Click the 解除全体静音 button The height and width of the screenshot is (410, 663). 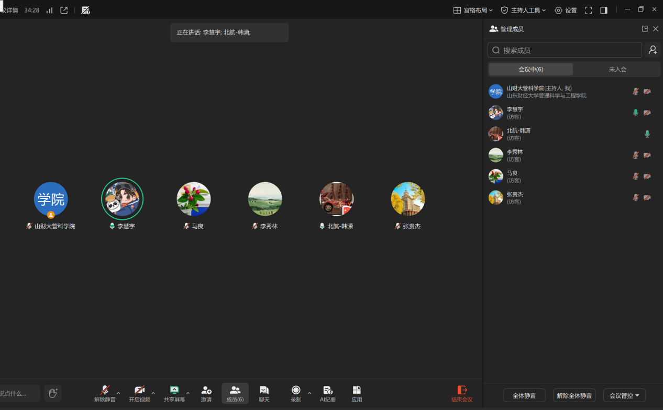[574, 395]
